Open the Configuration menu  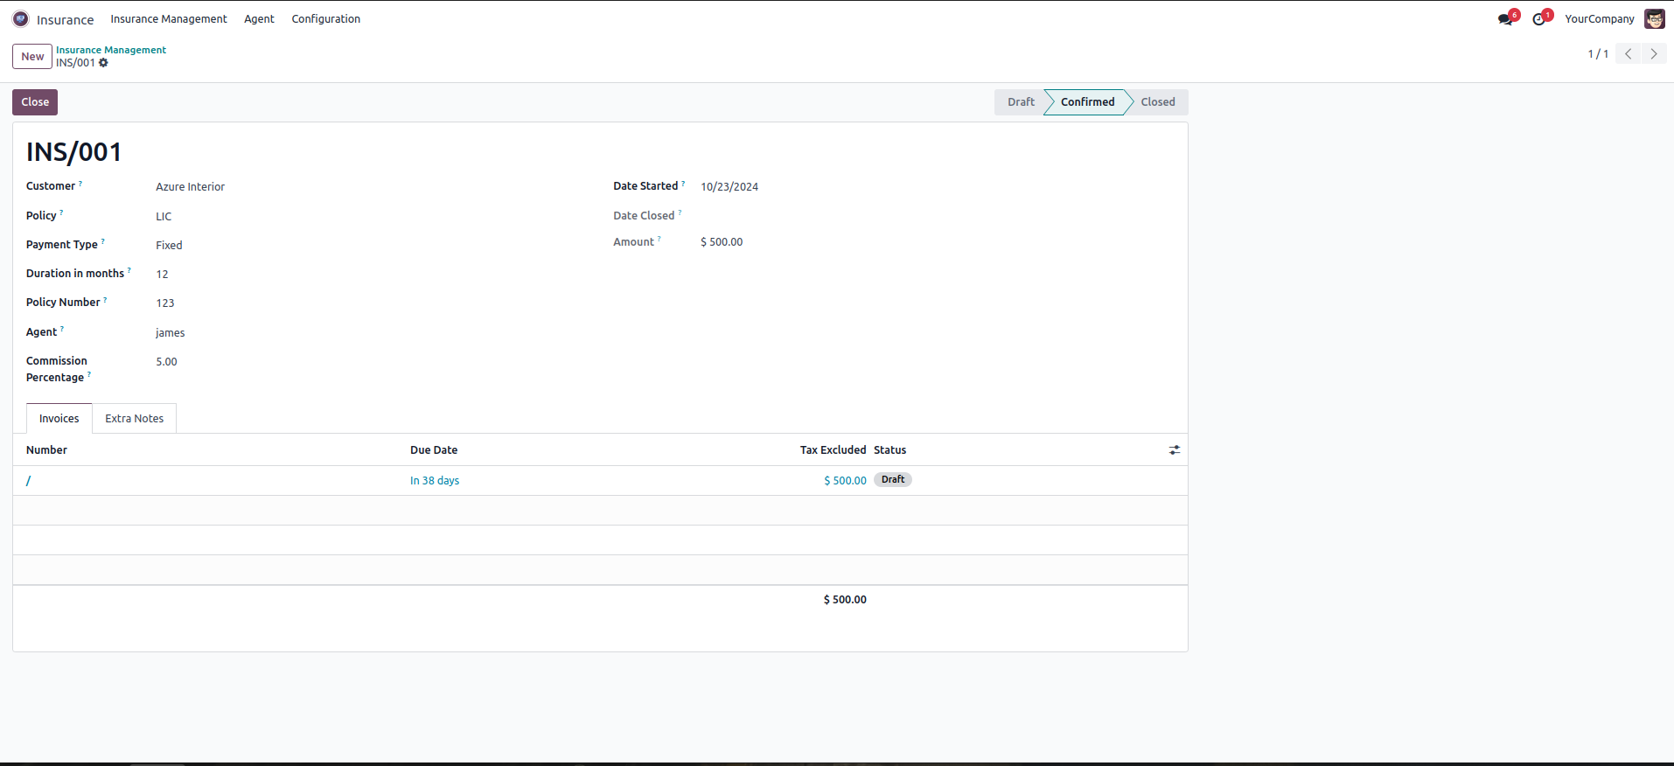325,18
